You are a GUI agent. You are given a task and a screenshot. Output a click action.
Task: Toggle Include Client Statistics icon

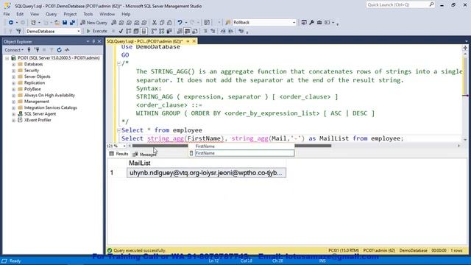click(x=169, y=31)
